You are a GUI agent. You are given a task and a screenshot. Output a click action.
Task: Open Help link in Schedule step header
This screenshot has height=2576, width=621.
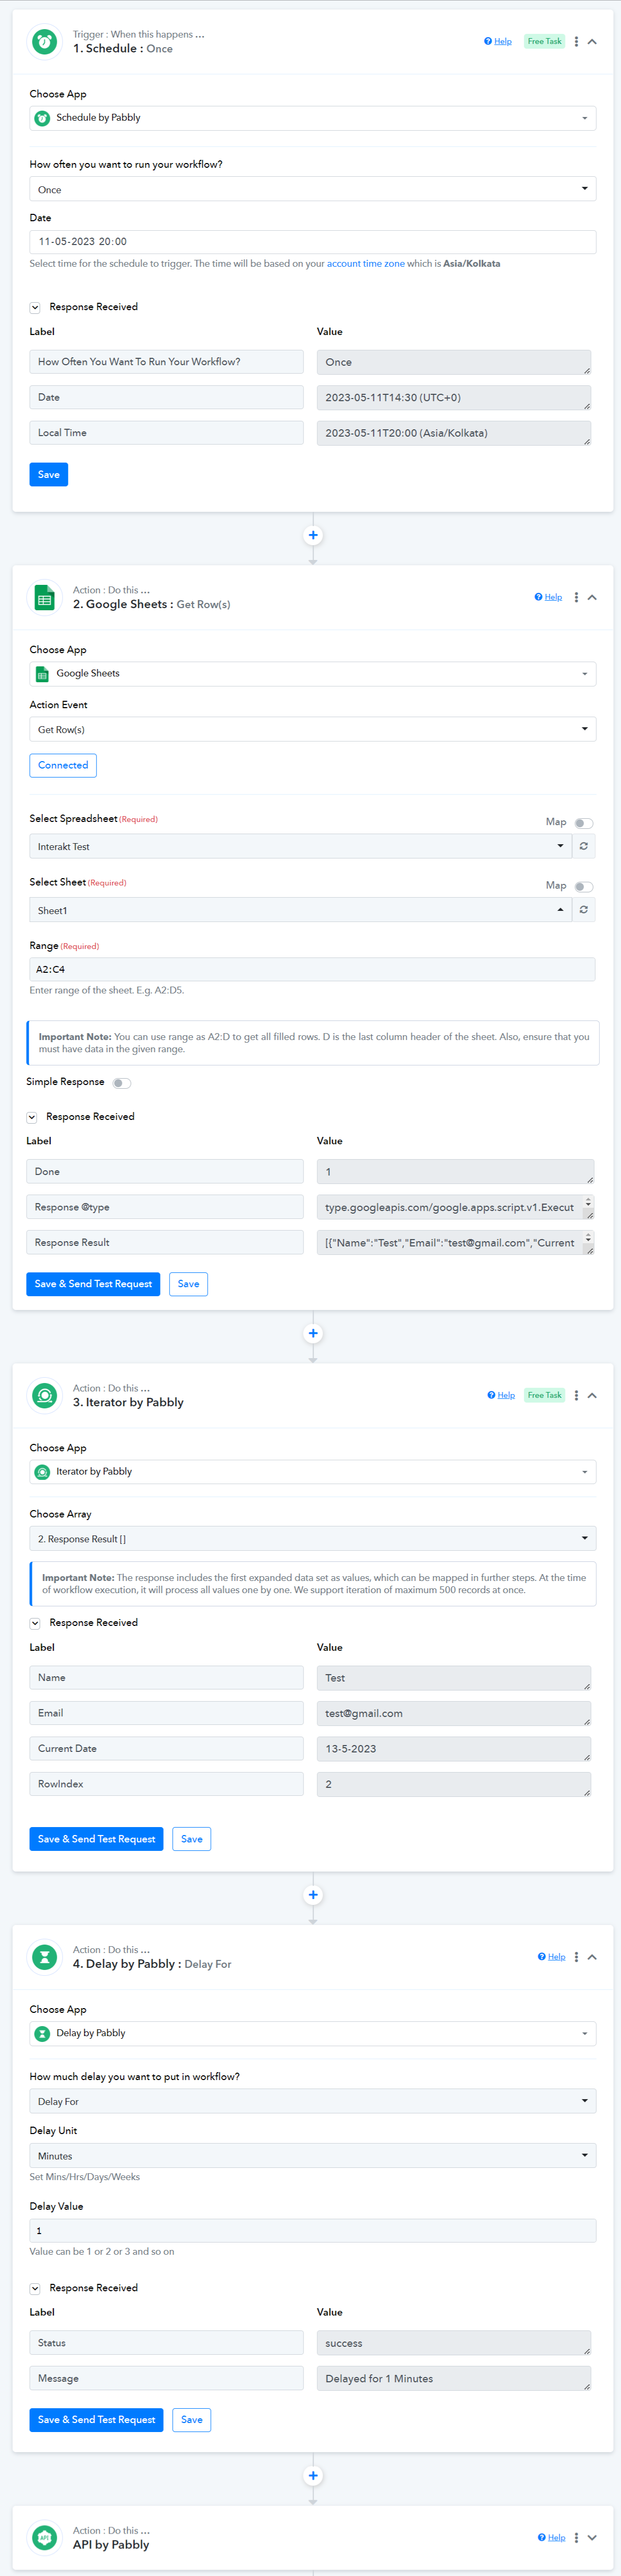498,42
